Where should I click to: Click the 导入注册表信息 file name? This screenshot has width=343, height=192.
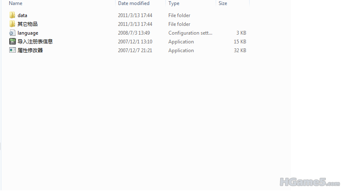(x=35, y=42)
